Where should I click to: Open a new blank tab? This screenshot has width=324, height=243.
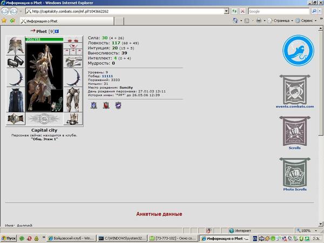[119, 21]
